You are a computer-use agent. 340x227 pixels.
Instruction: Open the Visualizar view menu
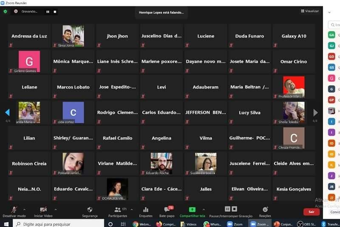310,11
